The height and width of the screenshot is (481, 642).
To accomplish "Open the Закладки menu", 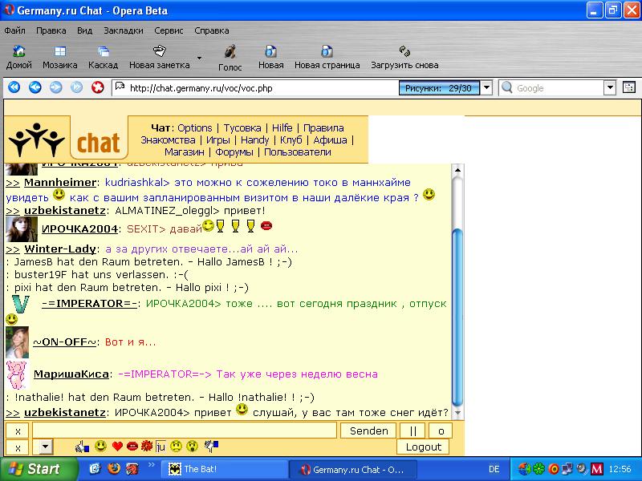I will [124, 30].
